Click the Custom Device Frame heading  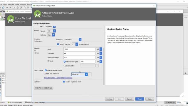point(118,29)
